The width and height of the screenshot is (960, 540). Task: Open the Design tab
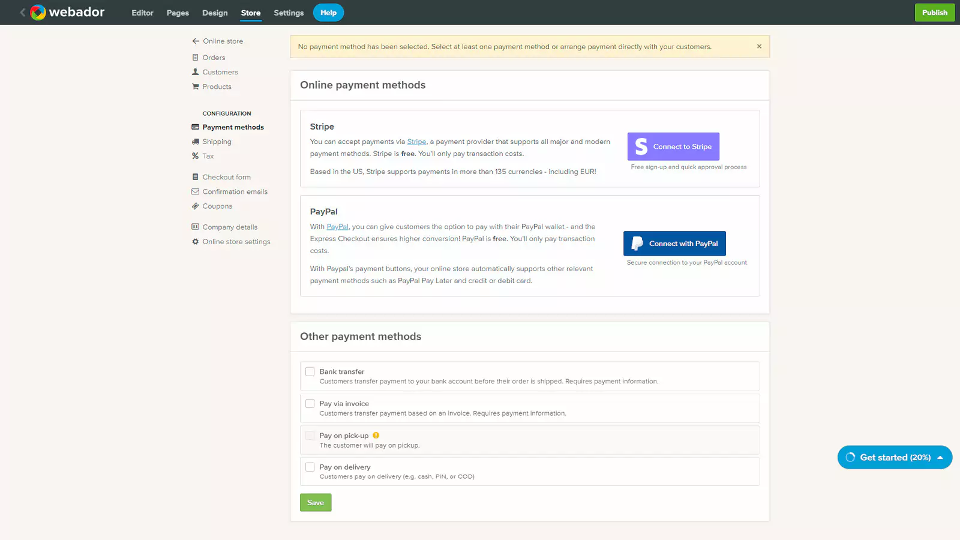[215, 13]
